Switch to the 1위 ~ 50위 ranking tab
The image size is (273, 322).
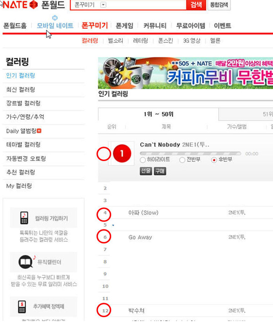(x=158, y=114)
